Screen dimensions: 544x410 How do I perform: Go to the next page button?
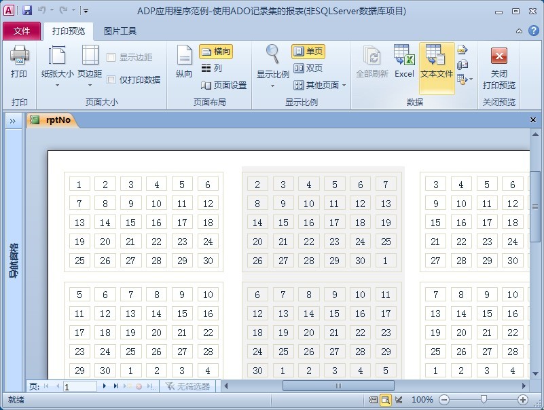tap(105, 386)
